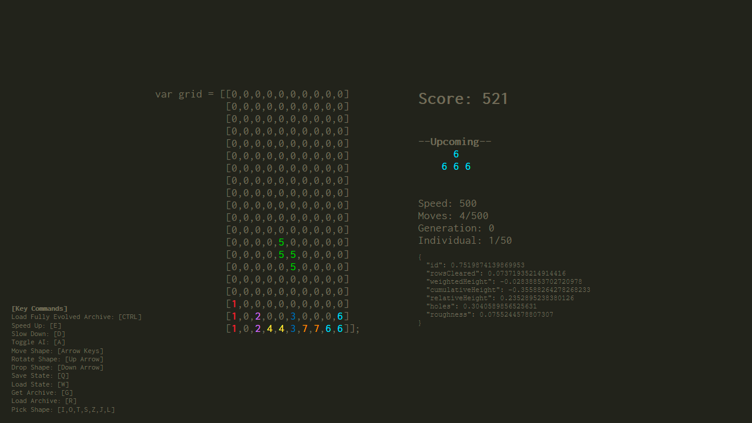Click the Generation: 0 line
Image resolution: width=752 pixels, height=423 pixels.
[456, 229]
